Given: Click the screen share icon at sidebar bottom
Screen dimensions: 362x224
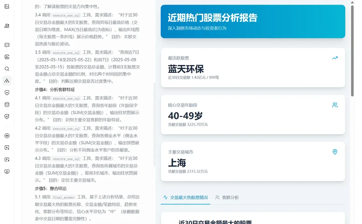Looking at the screenshot, I should [7, 171].
